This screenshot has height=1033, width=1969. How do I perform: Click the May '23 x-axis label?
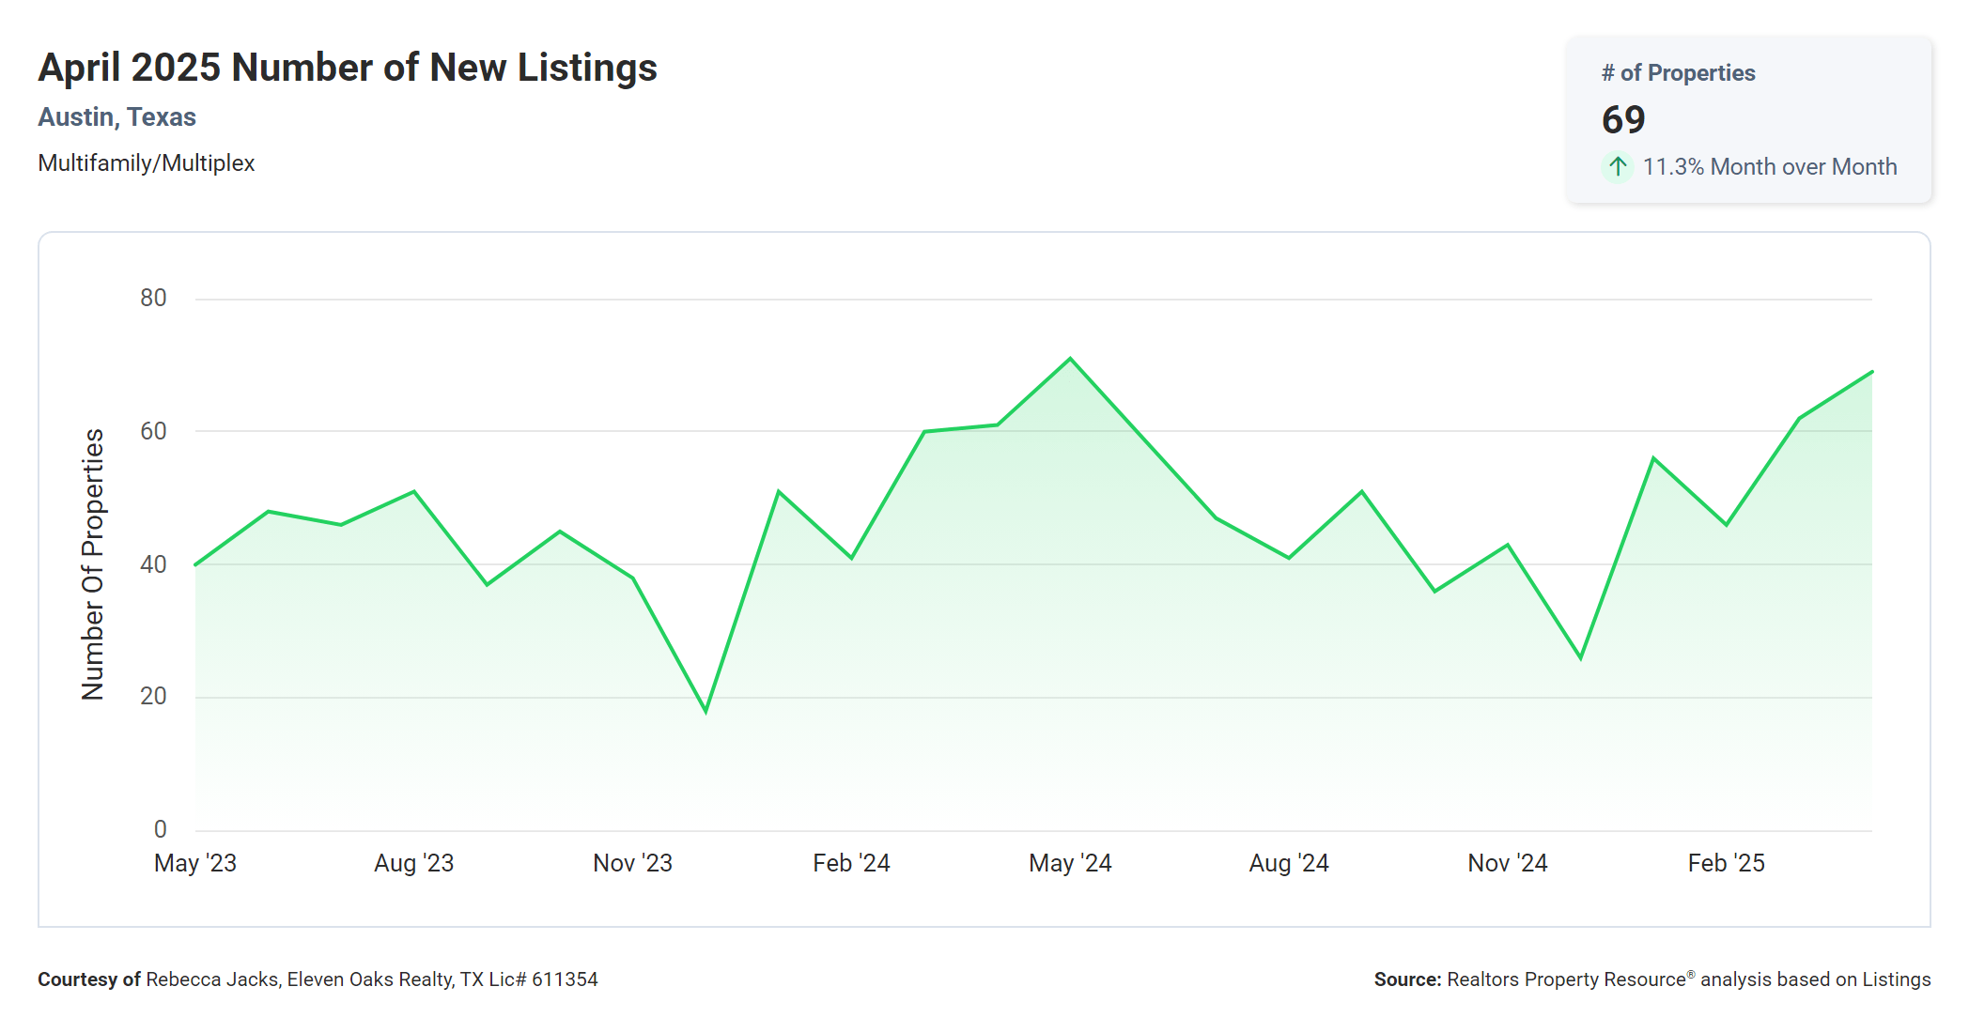point(195,863)
